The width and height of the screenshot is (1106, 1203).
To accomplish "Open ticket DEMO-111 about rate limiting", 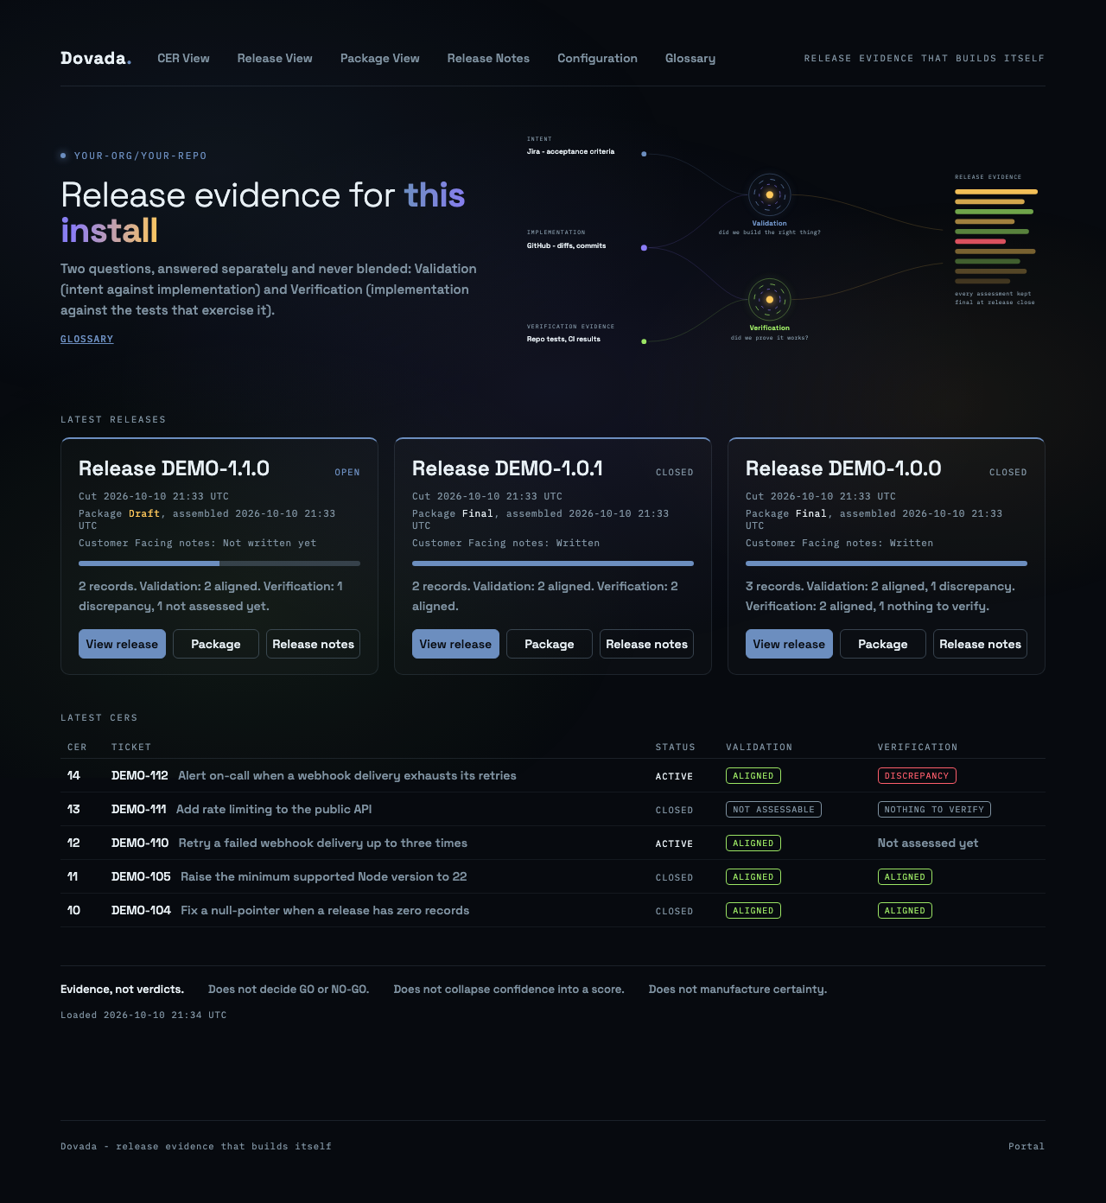I will tap(138, 809).
